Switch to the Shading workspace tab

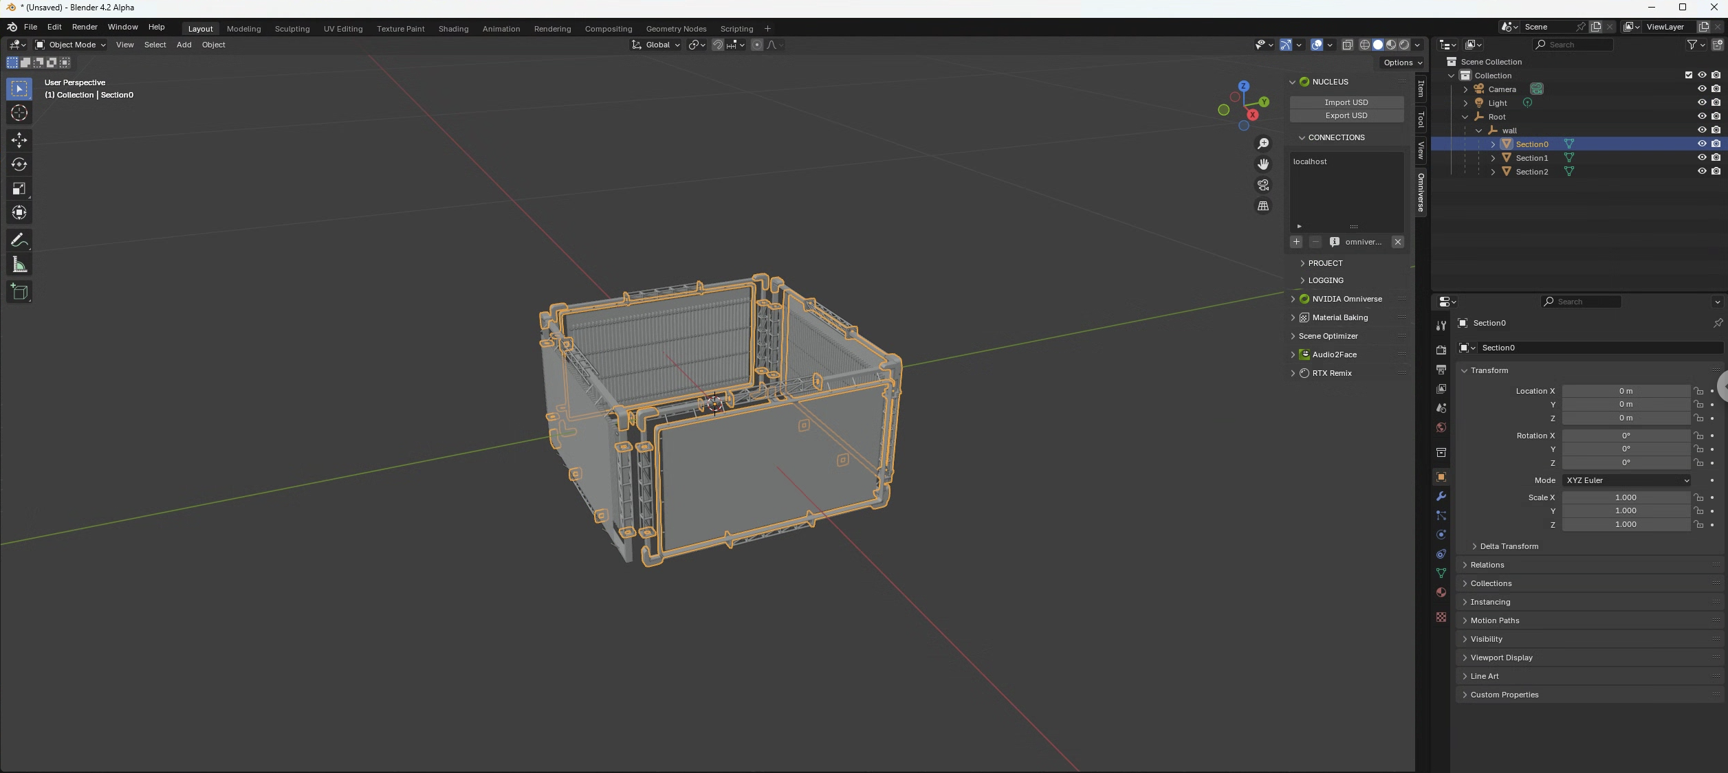coord(453,29)
